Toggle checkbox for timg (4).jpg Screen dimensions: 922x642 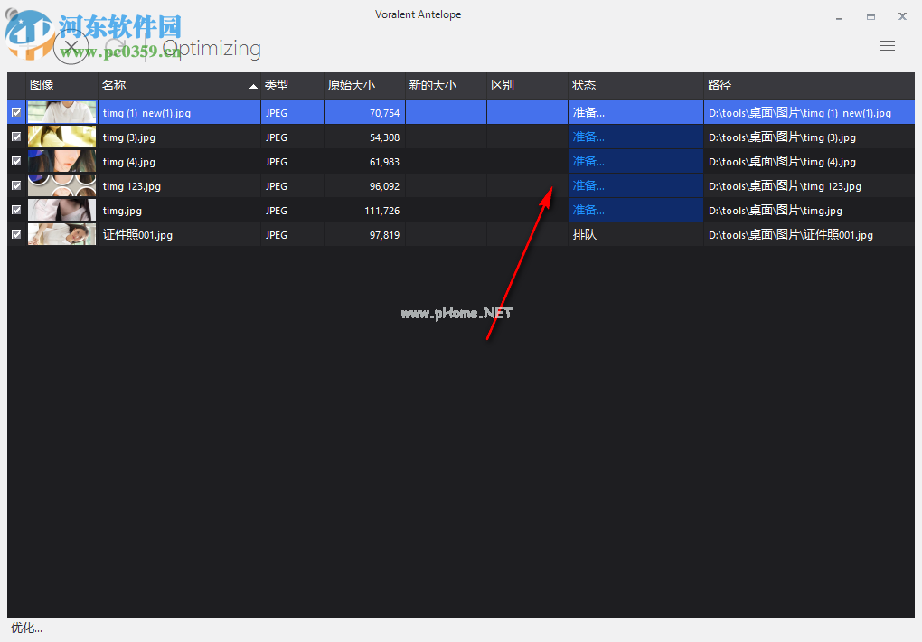(x=16, y=162)
